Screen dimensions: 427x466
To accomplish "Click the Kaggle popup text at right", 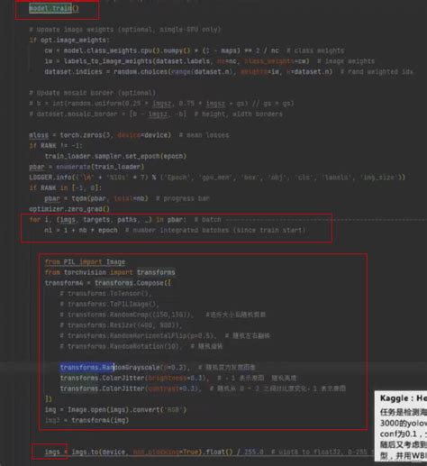I will tap(401, 426).
